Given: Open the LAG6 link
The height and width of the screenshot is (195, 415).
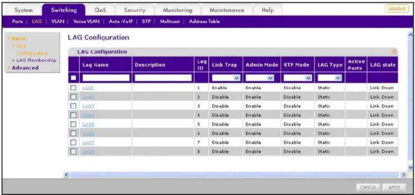Looking at the screenshot, I should (88, 133).
